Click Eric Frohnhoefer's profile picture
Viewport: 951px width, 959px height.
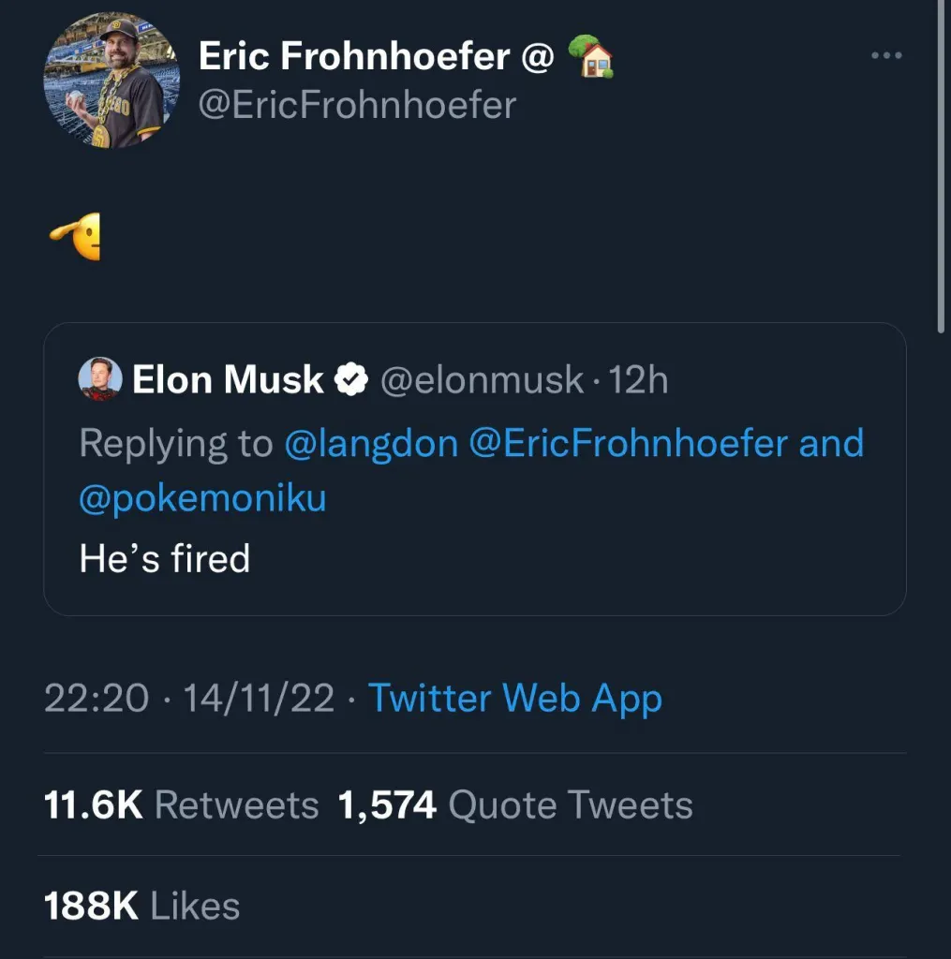111,81
